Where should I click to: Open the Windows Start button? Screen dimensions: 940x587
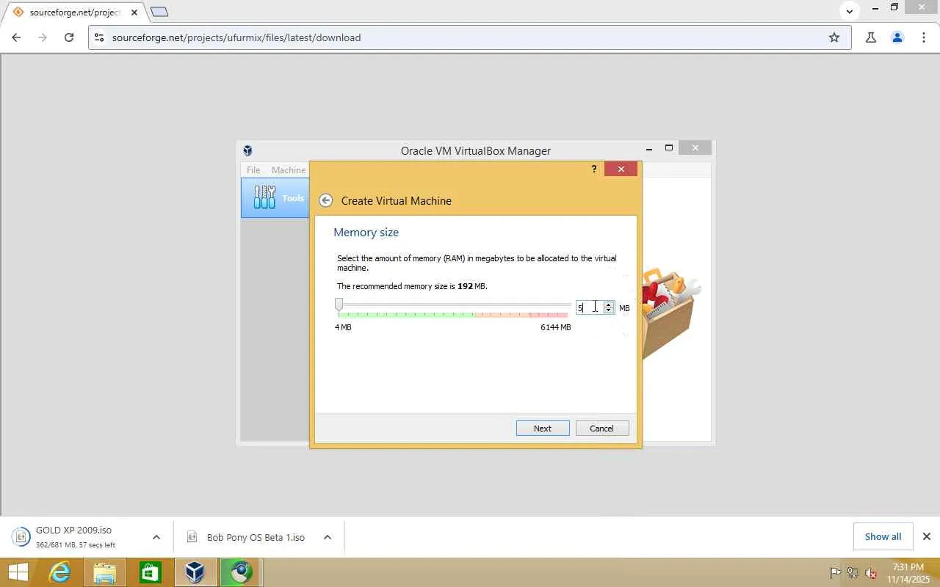pos(18,572)
